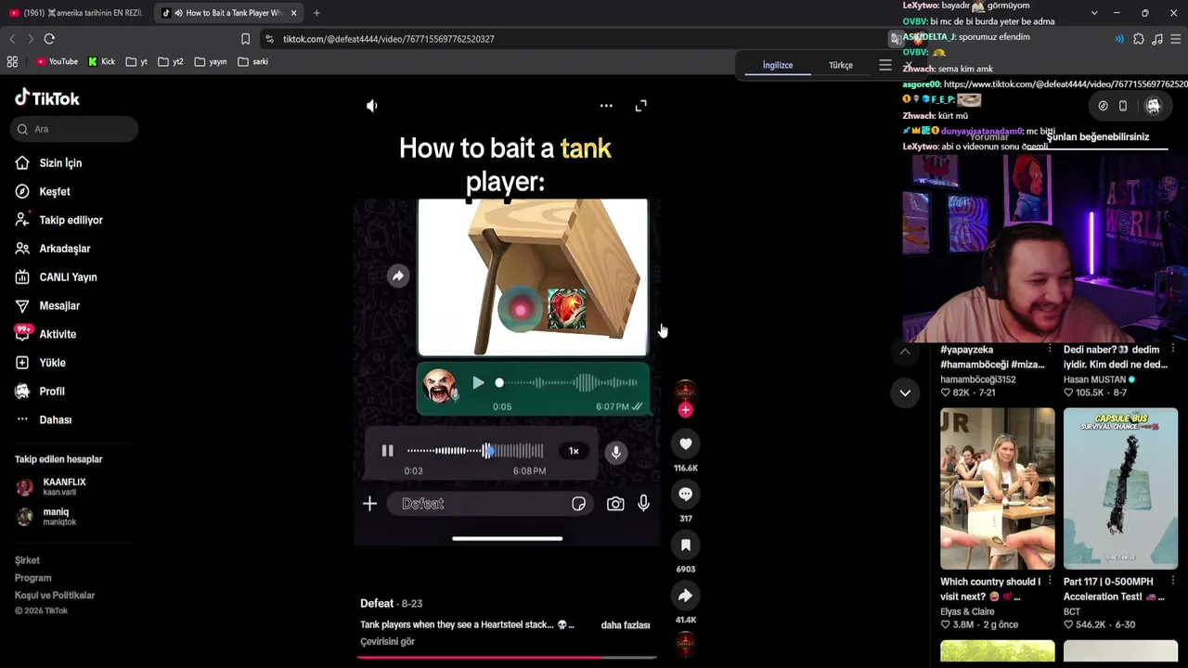Open the Kick bookmark

pyautogui.click(x=101, y=62)
